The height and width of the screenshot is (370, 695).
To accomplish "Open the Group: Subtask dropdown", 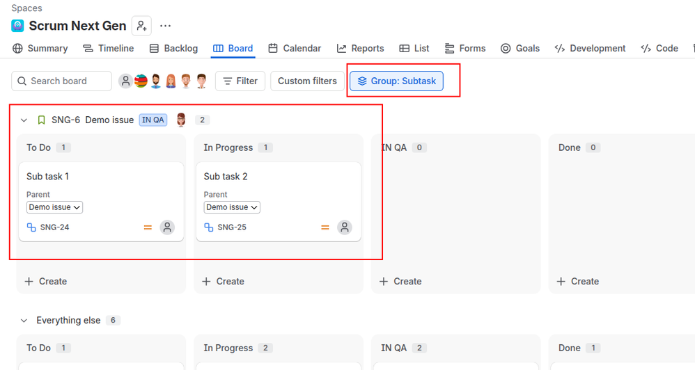I will point(396,81).
